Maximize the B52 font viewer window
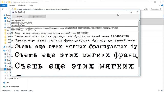The image size is (164, 92). [x=131, y=12]
